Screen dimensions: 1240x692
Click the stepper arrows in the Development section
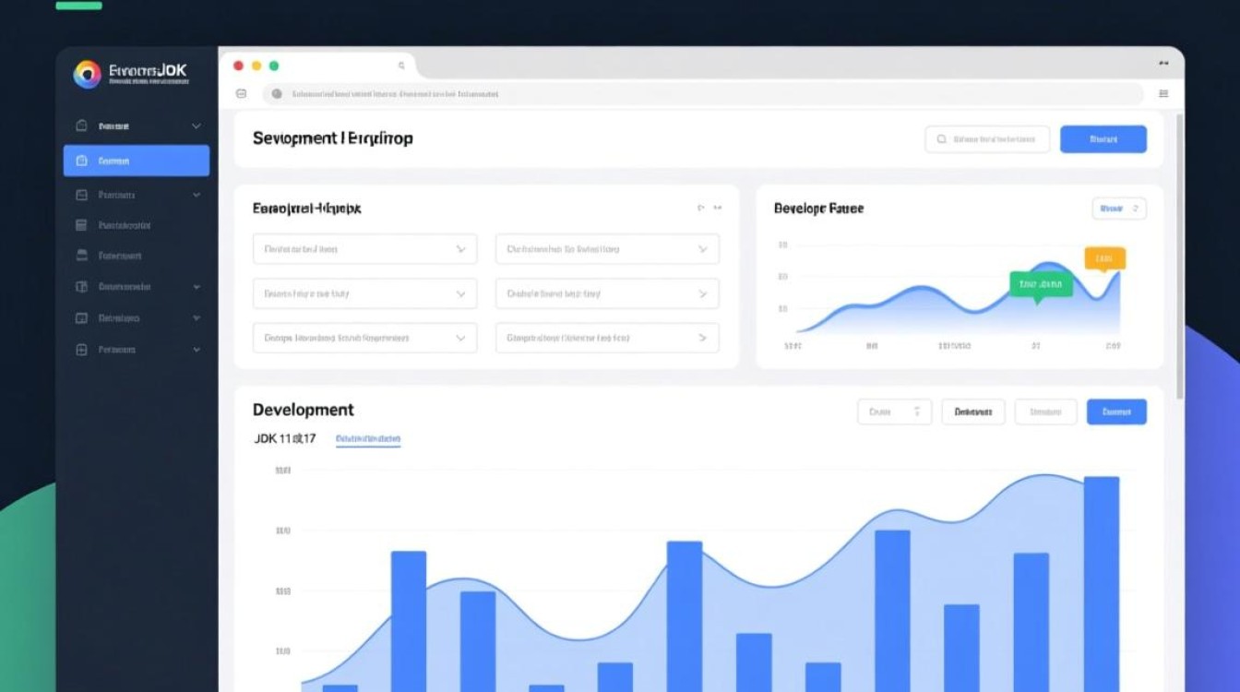click(x=916, y=412)
